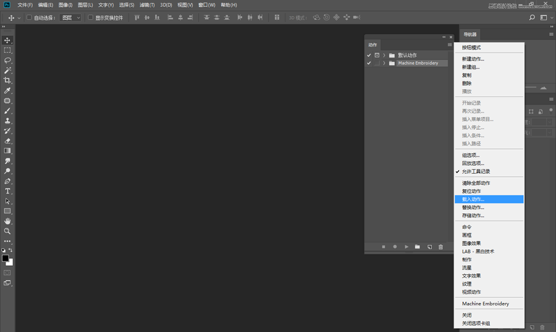This screenshot has width=556, height=332.
Task: Select the Magic Wand tool
Action: tap(7, 70)
